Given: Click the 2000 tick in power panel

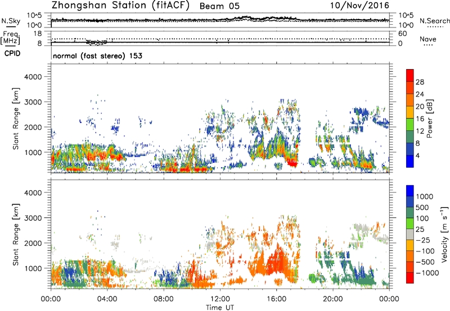Looking at the screenshot, I should [33, 127].
